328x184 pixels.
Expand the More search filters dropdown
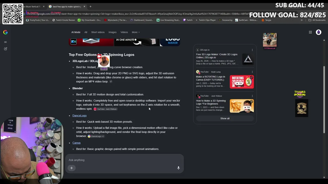[x=136, y=32]
